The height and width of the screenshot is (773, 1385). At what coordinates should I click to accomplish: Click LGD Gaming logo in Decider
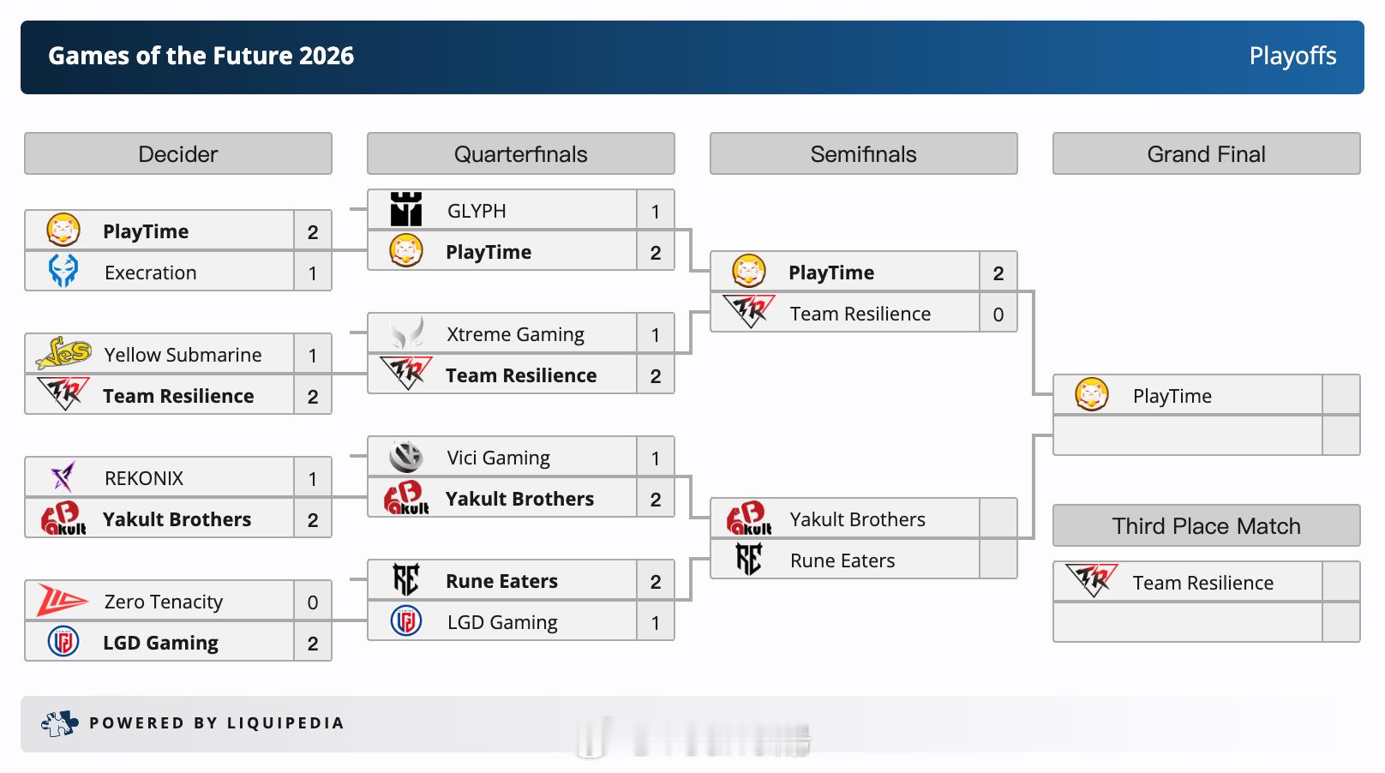(63, 642)
